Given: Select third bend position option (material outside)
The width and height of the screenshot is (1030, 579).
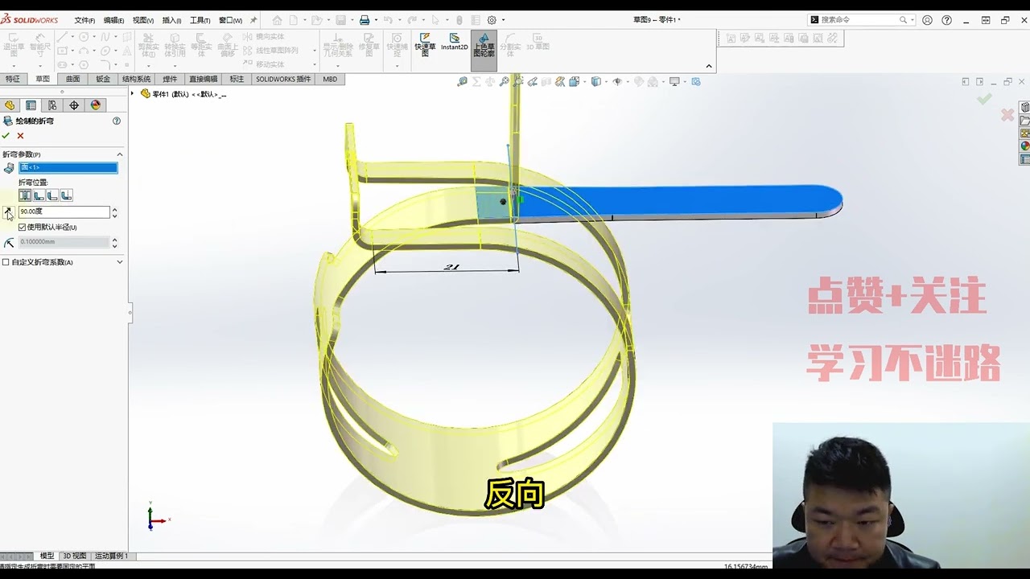Looking at the screenshot, I should pyautogui.click(x=52, y=195).
